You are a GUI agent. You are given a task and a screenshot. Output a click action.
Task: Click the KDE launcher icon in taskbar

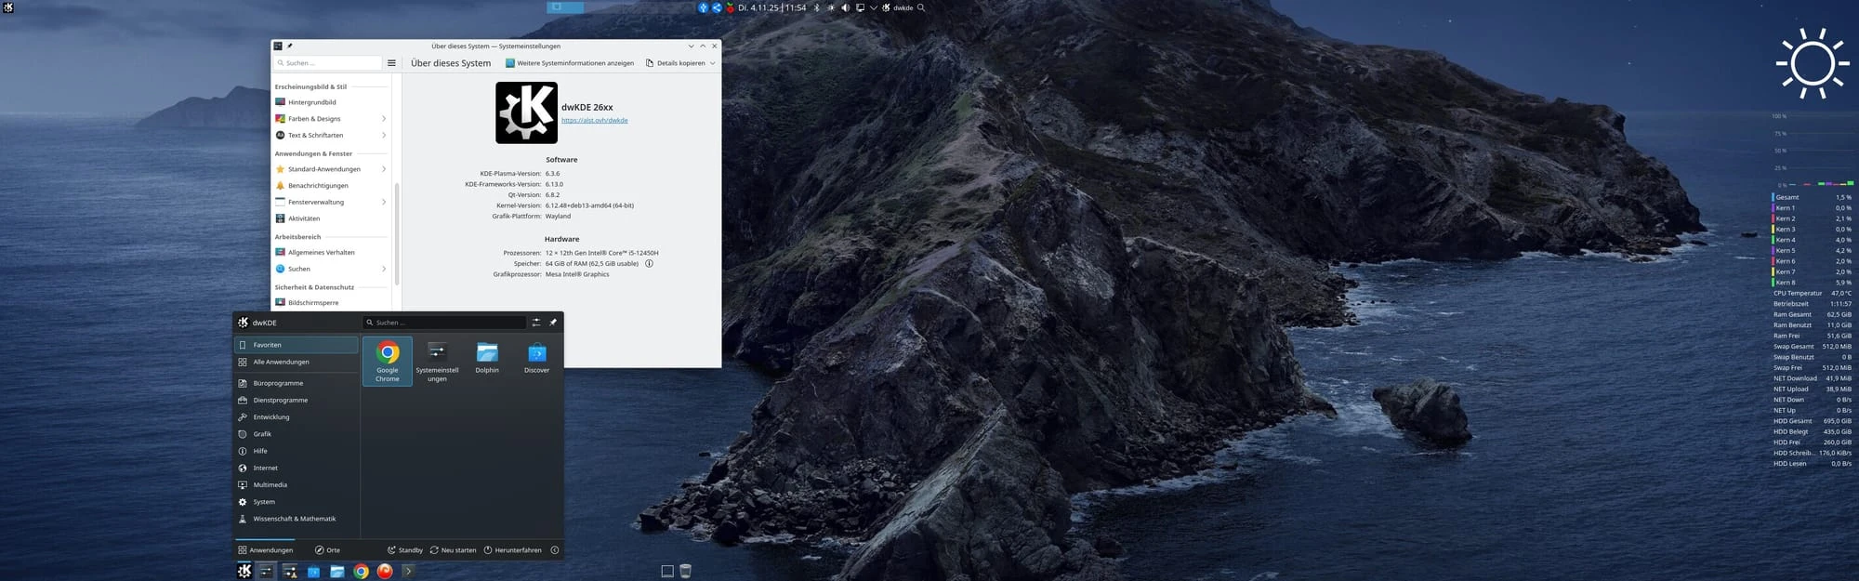[x=244, y=571]
